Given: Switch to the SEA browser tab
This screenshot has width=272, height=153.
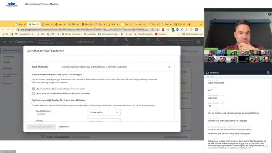Looking at the screenshot, I should coord(73,24).
